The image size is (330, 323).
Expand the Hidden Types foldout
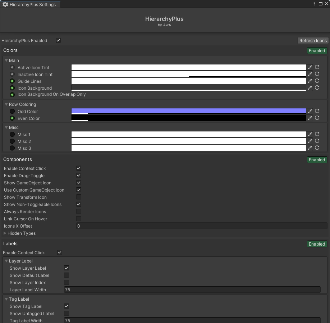coord(5,233)
